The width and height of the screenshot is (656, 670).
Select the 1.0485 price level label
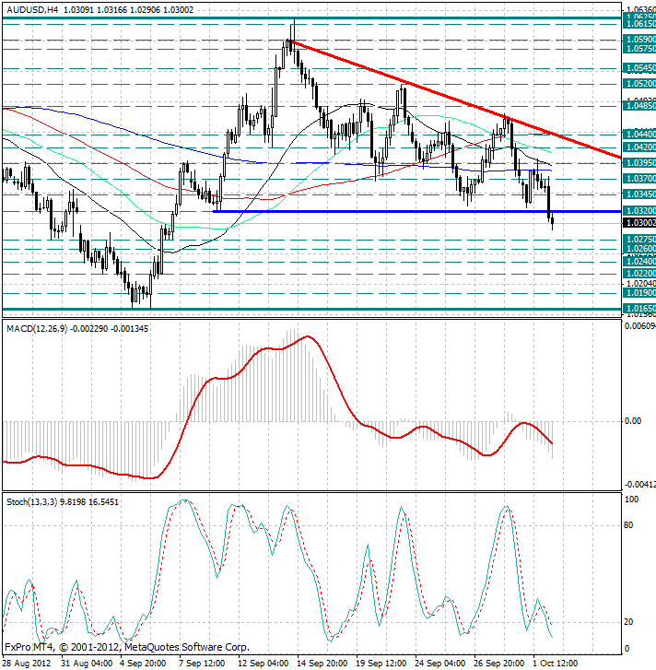coord(639,106)
